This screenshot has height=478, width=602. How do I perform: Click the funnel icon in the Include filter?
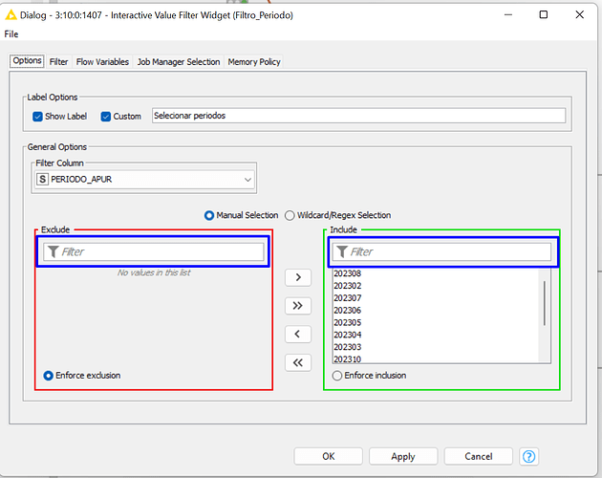coord(342,252)
